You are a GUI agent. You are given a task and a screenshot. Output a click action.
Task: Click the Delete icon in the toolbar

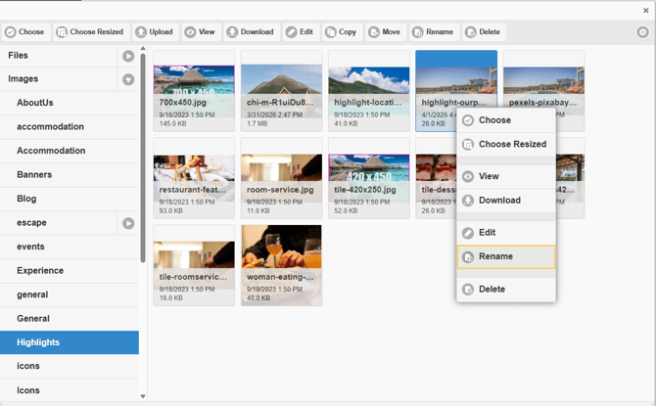coord(471,32)
